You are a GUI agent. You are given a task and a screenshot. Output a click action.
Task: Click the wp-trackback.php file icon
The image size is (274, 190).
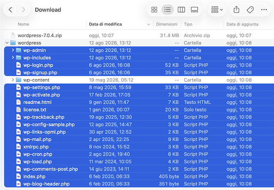(18, 117)
